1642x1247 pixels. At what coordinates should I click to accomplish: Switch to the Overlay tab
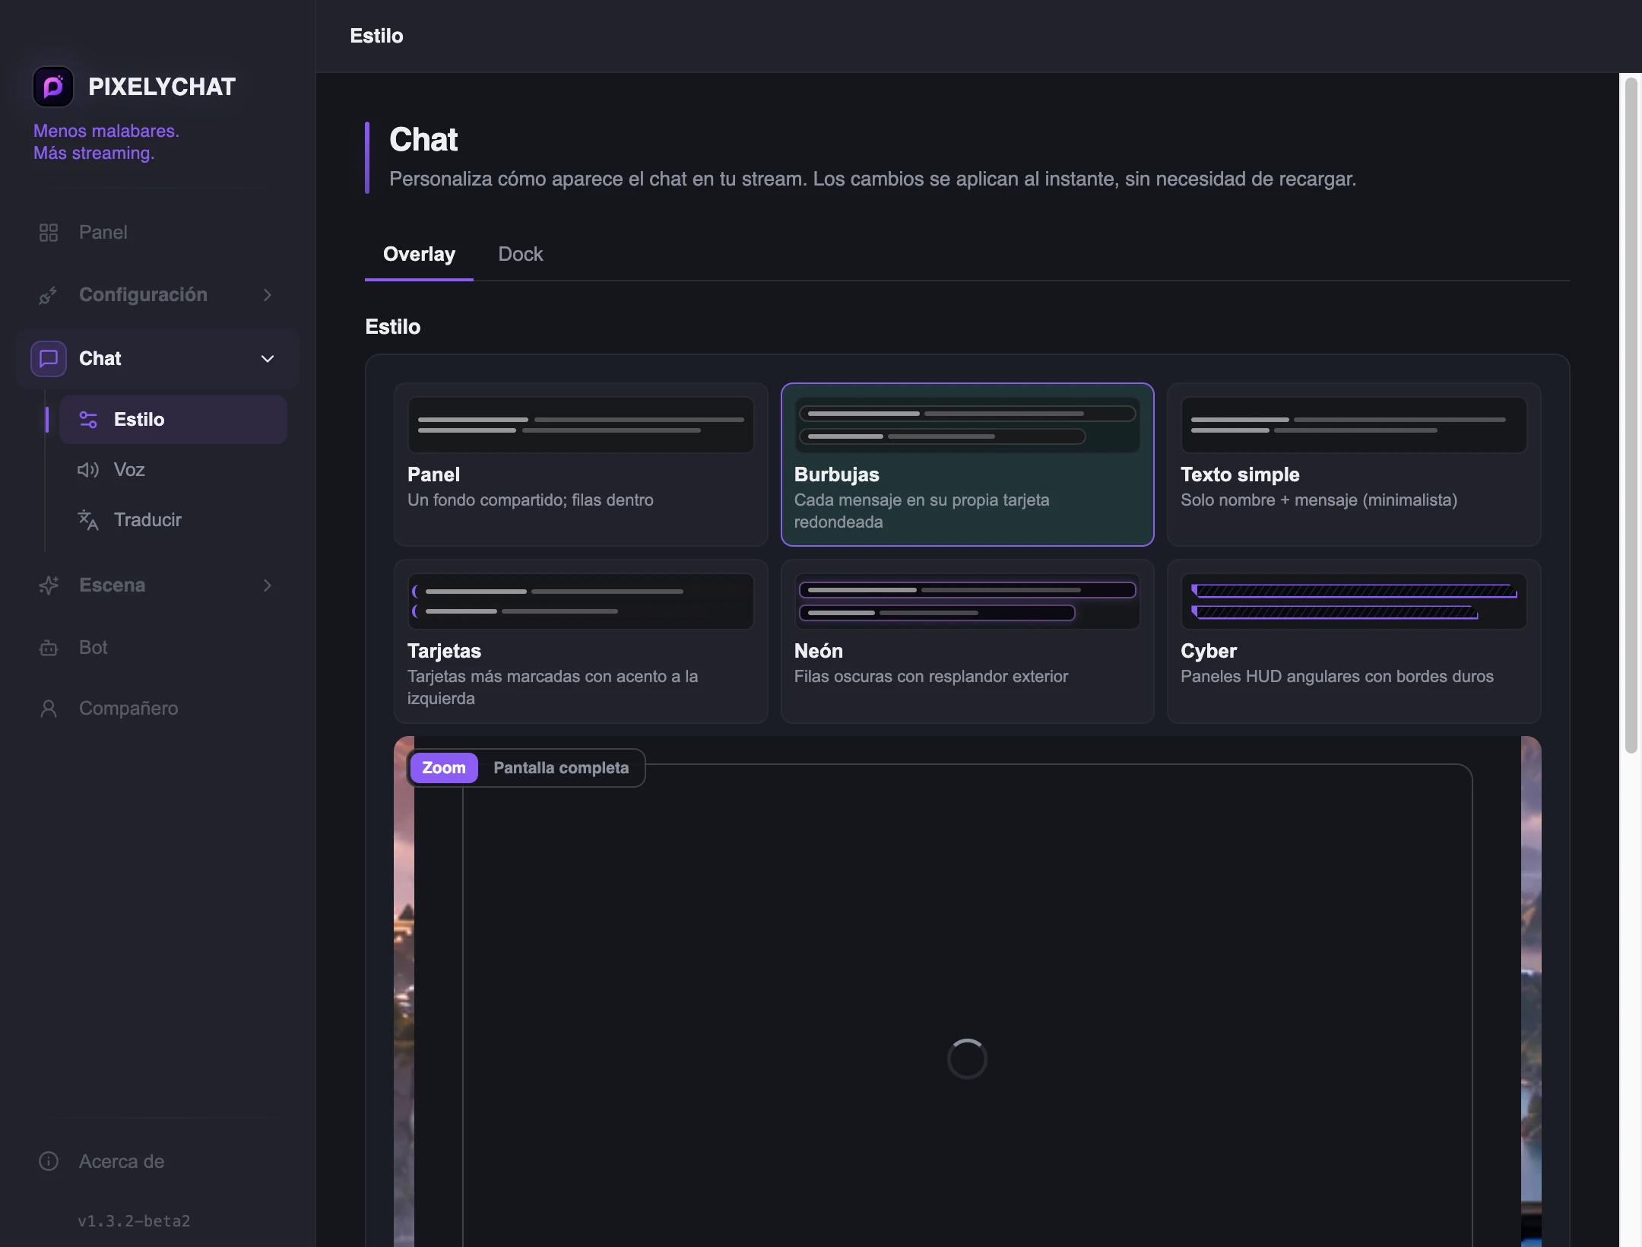click(x=419, y=255)
